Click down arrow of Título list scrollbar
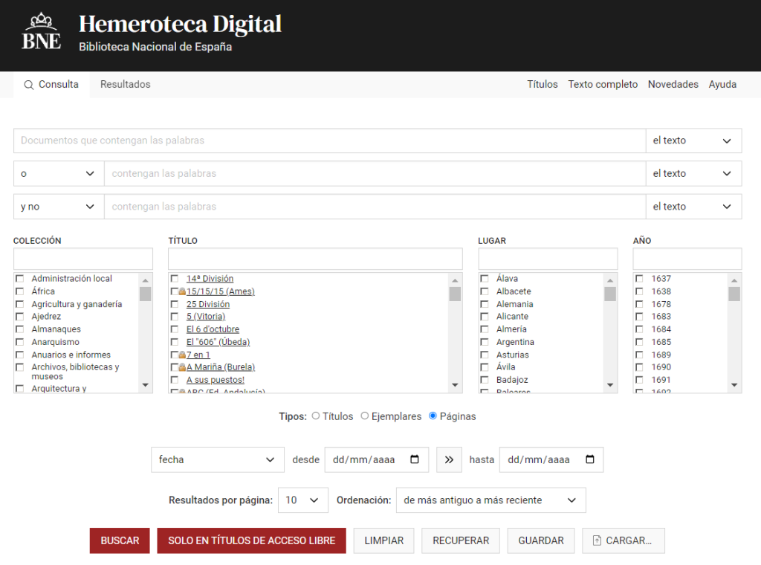 click(x=455, y=385)
